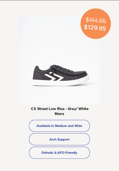Click the orange sale price badge
Screen dimensions: 119x171
(96, 24)
